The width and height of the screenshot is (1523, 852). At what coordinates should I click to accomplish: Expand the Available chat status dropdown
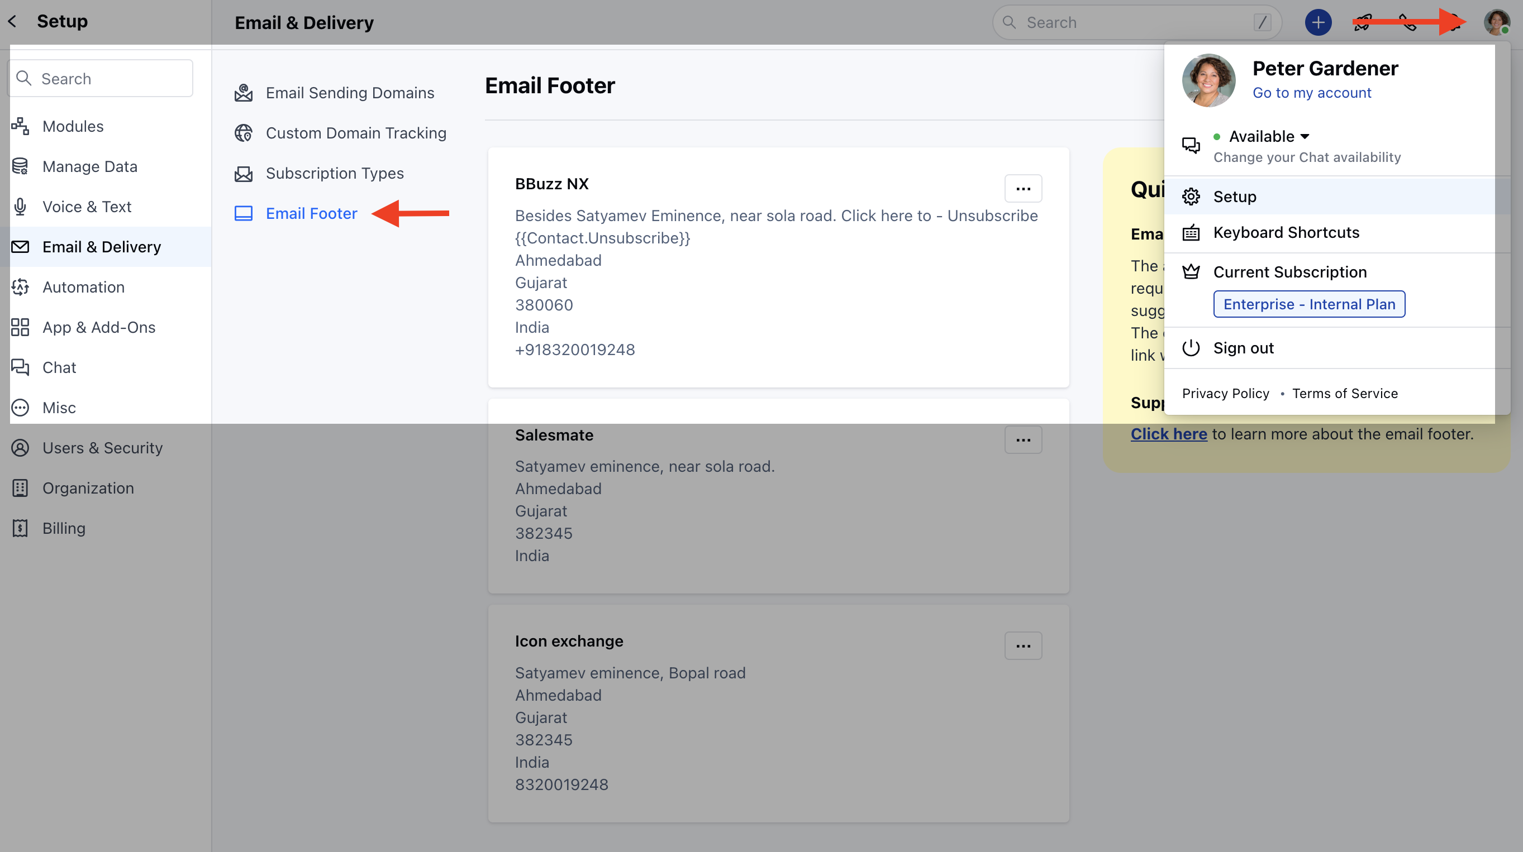(x=1268, y=136)
